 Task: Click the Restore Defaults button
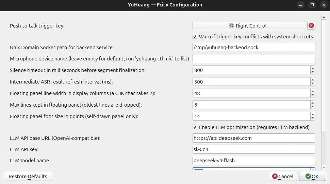(28, 177)
